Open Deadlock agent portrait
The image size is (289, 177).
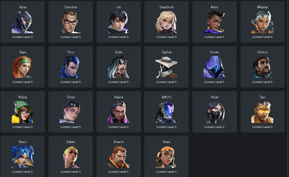166,22
